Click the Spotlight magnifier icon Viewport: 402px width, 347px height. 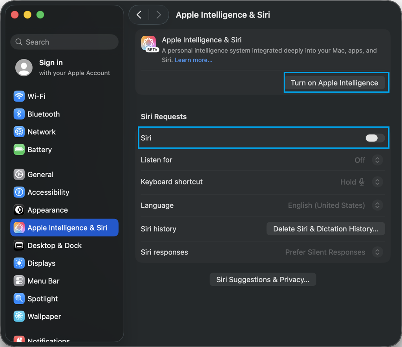pos(19,298)
